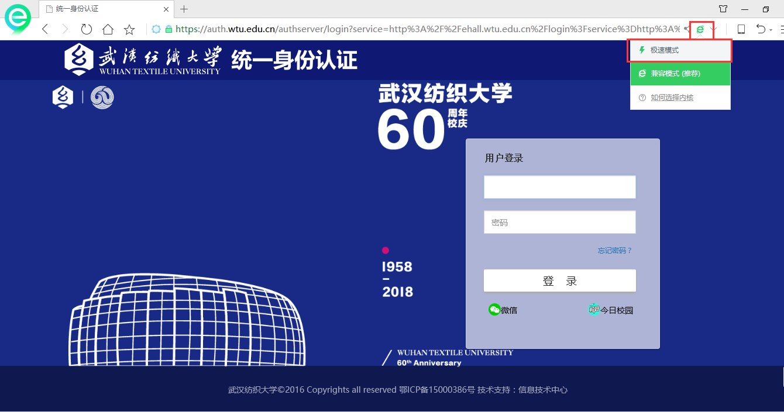Click the green padlock security icon
Viewport: 784px width, 412px height.
[x=169, y=29]
